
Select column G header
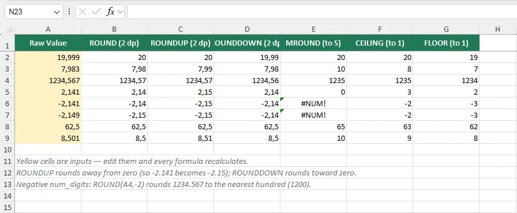pyautogui.click(x=446, y=29)
